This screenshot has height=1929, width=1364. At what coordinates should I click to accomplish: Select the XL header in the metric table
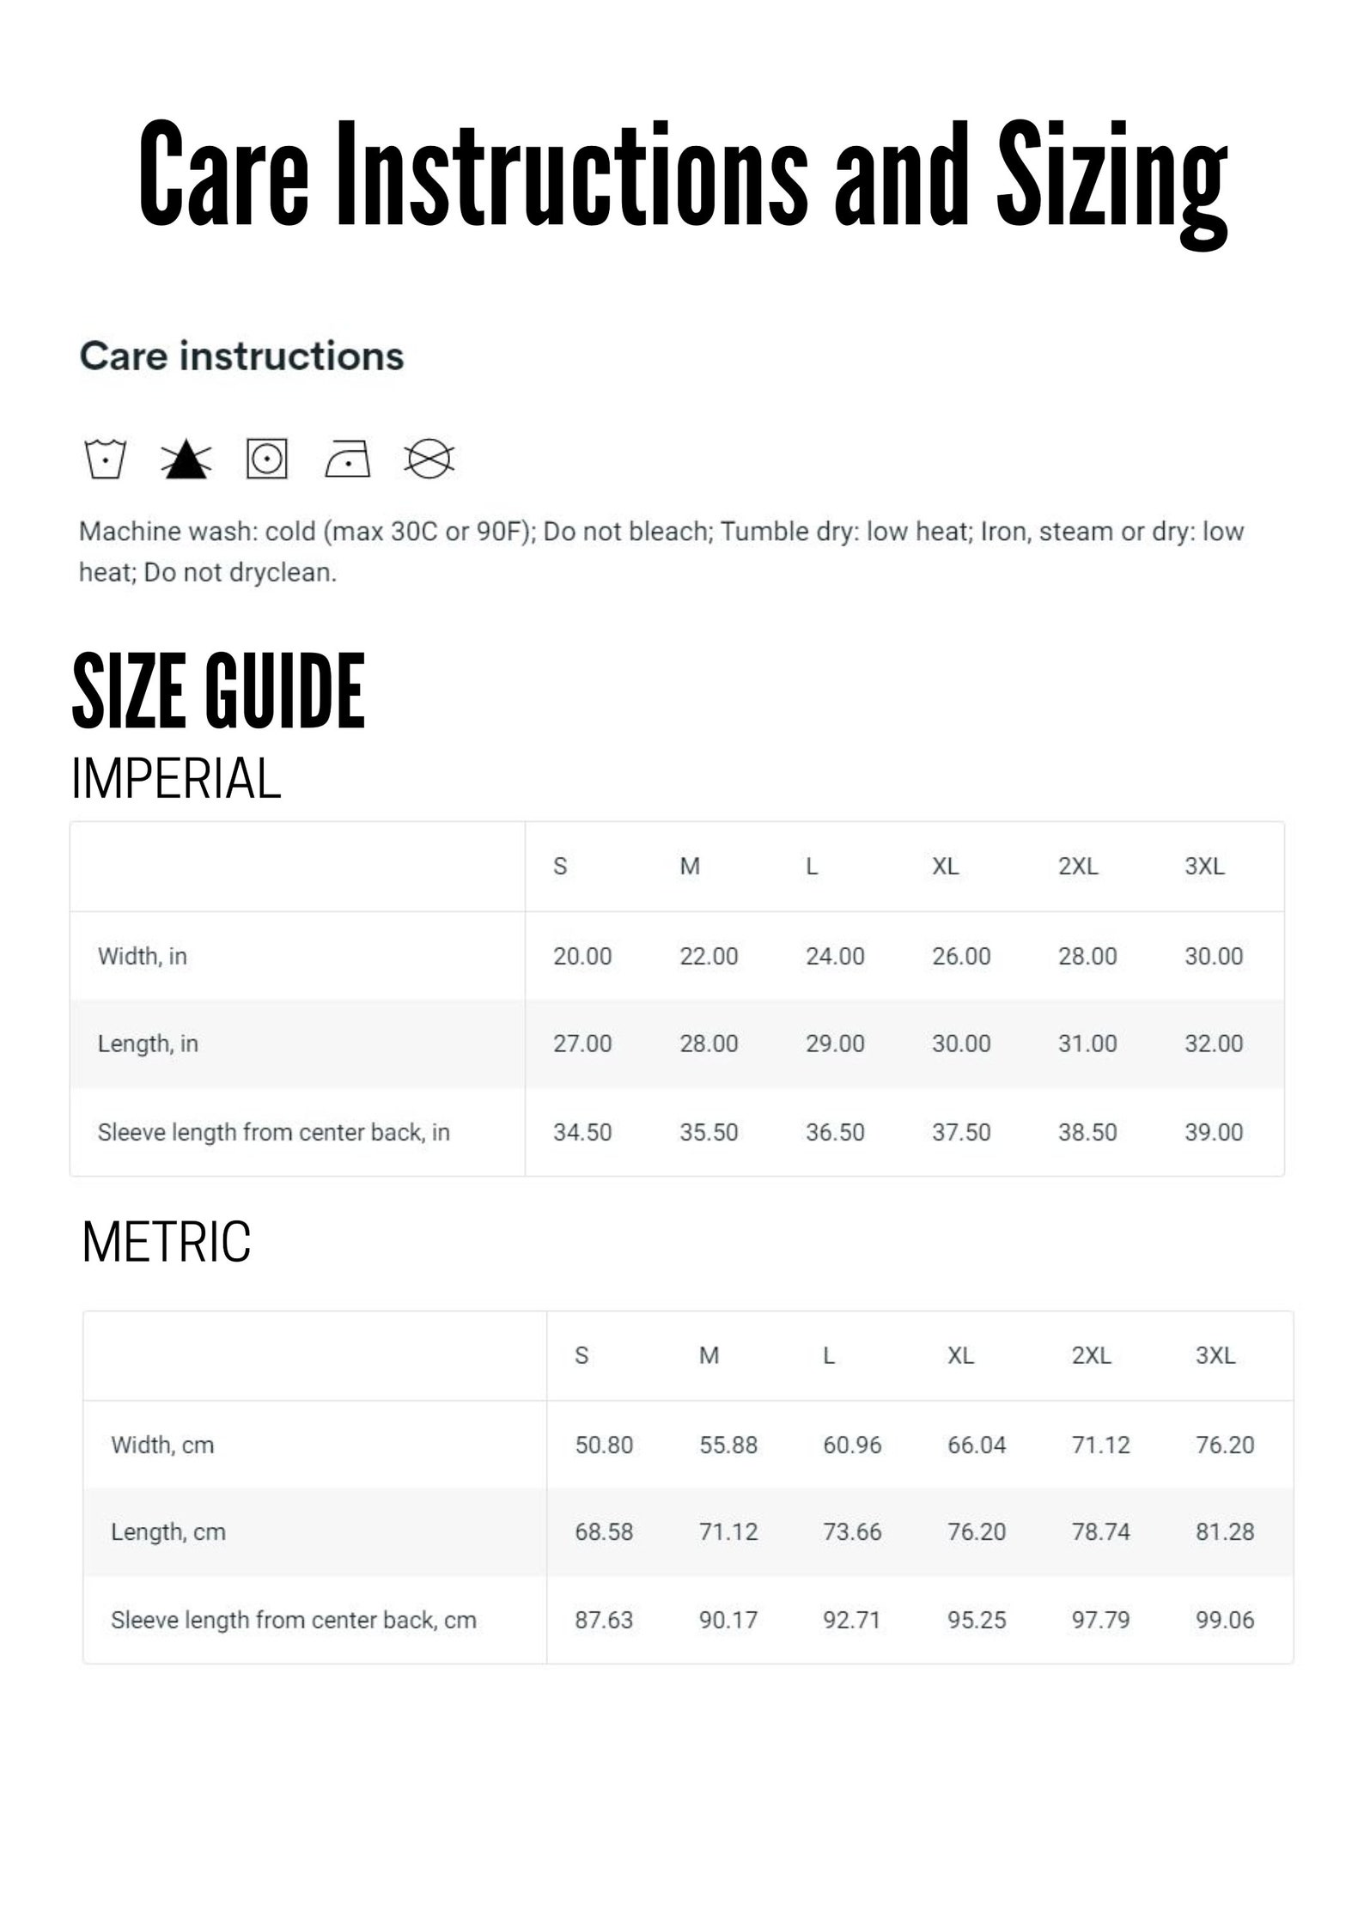tap(960, 1355)
